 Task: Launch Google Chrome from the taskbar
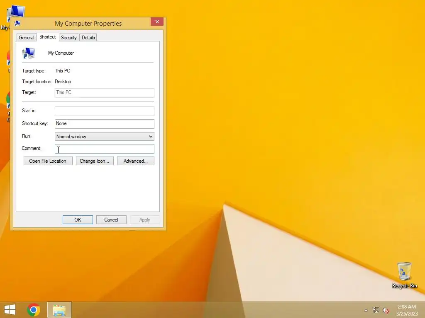34,310
